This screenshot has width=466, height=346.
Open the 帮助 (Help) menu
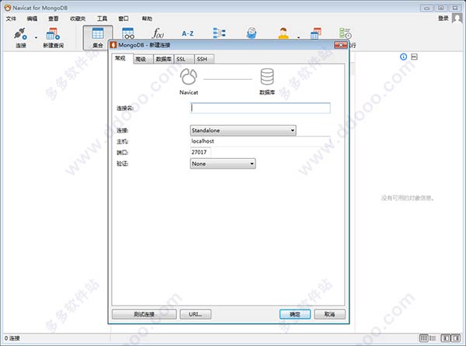tap(147, 19)
